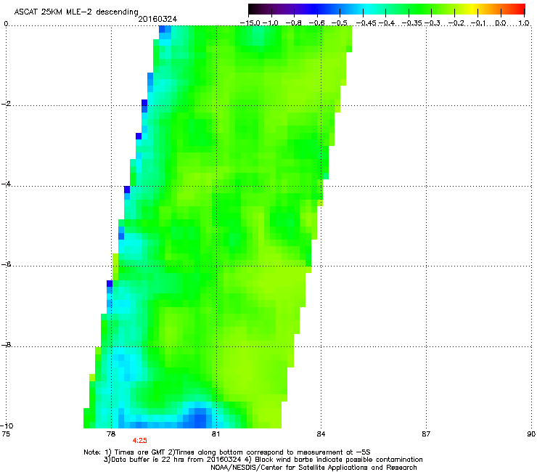537x472 pixels.
Task: Click the "-0.5" color bar label
Action: point(340,23)
